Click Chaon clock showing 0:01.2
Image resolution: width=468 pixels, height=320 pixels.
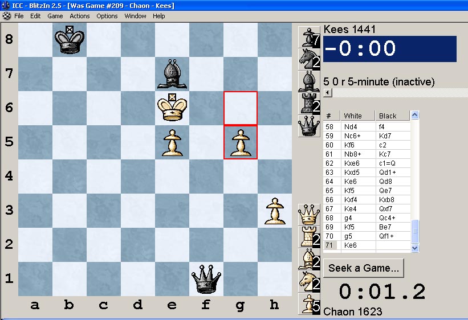[x=382, y=292]
